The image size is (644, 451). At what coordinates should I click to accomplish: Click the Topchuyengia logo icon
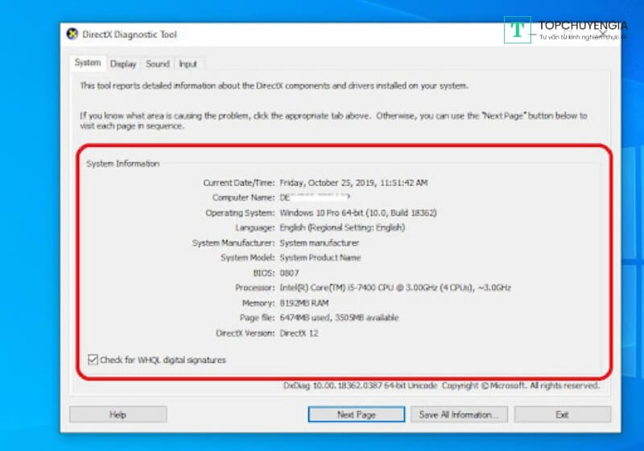tap(518, 30)
